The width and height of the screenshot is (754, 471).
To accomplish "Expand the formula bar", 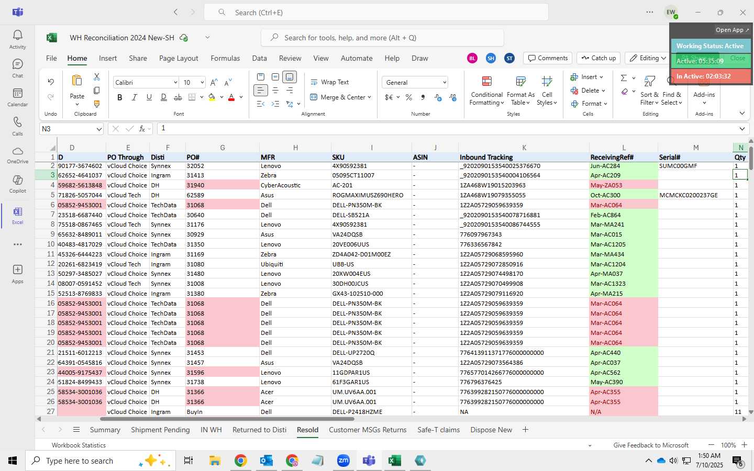I will click(742, 129).
